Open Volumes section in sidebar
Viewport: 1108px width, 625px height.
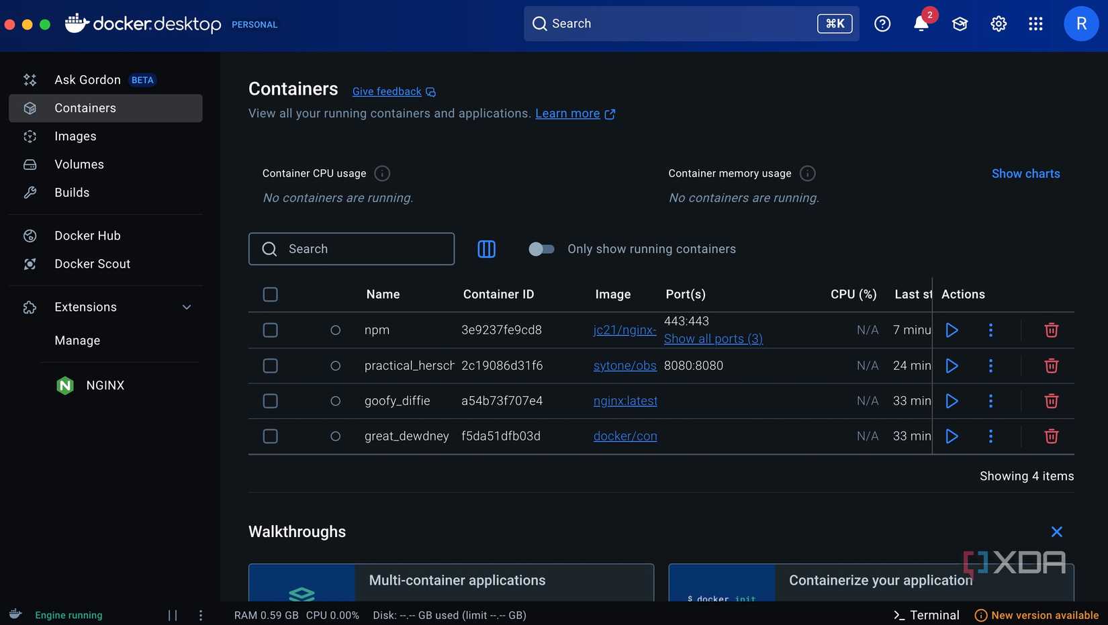(79, 164)
